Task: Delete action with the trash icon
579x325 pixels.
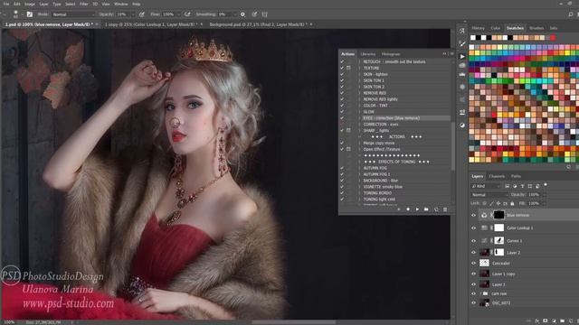Action: [445, 209]
